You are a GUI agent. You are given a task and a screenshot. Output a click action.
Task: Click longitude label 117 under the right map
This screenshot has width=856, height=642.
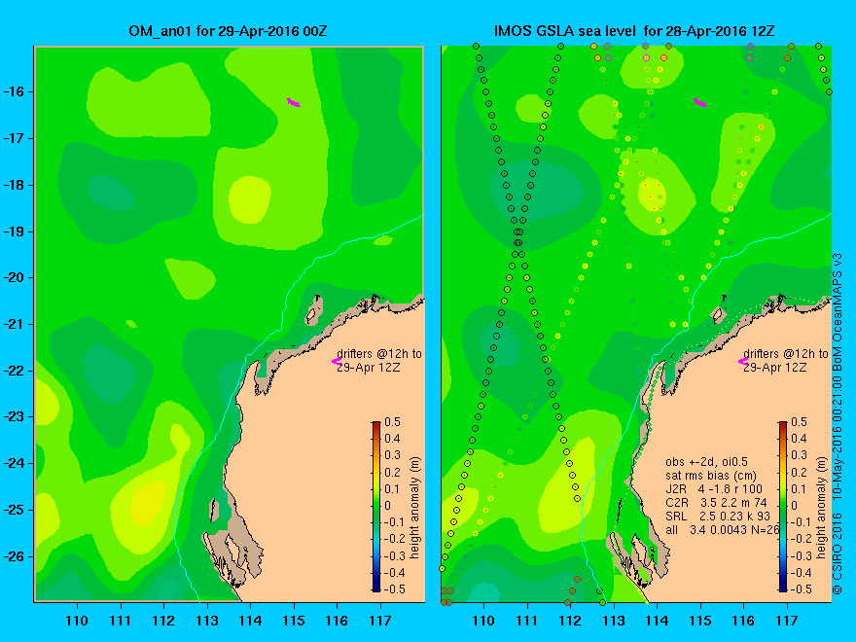787,621
